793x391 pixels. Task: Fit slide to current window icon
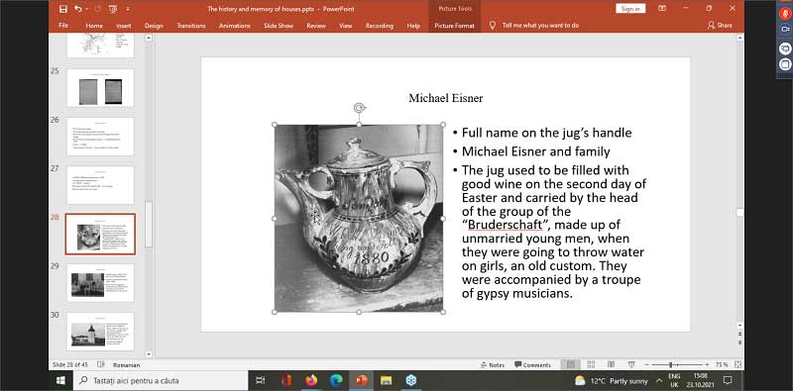click(737, 364)
